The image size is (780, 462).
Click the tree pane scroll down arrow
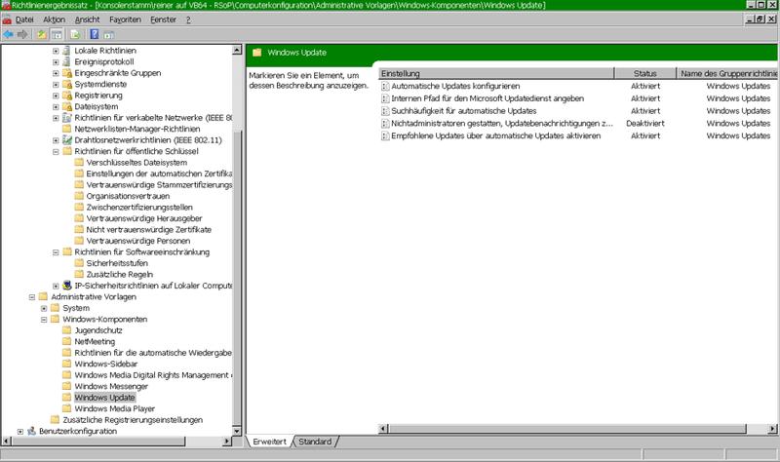pyautogui.click(x=237, y=431)
